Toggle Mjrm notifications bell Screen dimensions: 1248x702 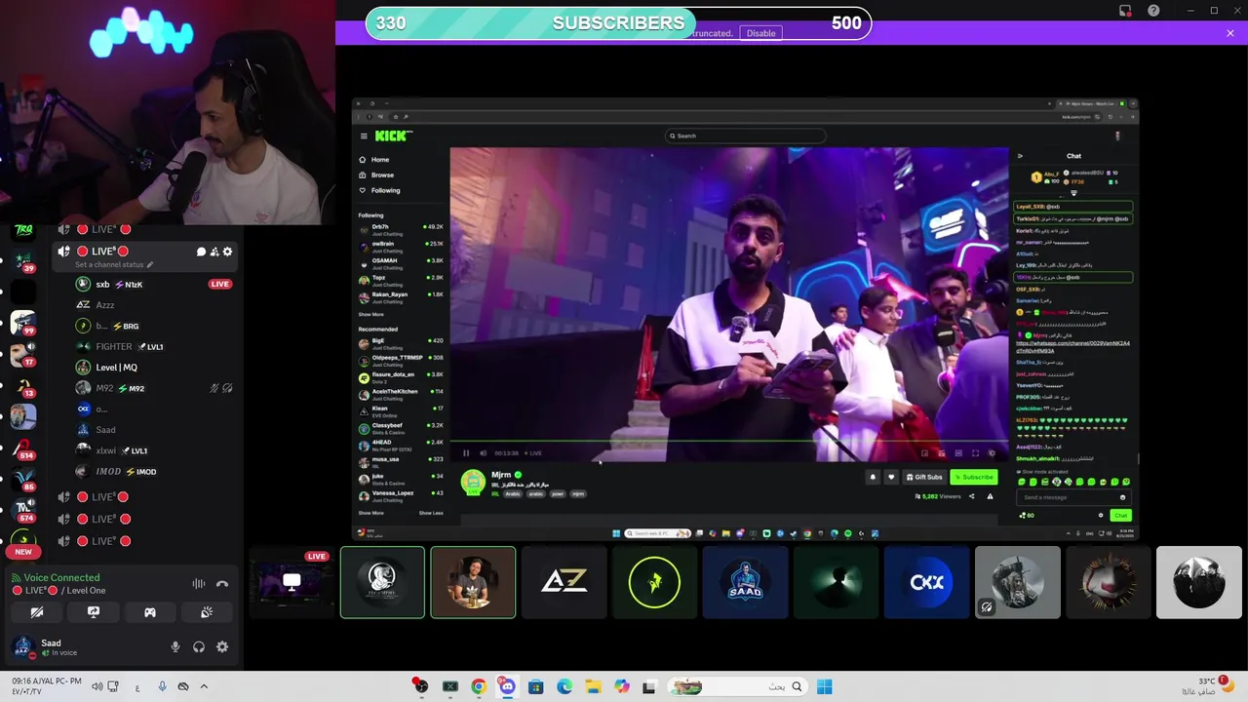pos(873,478)
